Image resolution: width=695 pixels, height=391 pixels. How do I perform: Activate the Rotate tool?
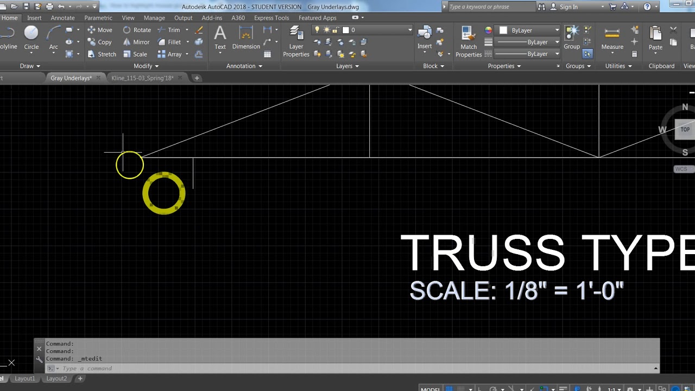[137, 30]
